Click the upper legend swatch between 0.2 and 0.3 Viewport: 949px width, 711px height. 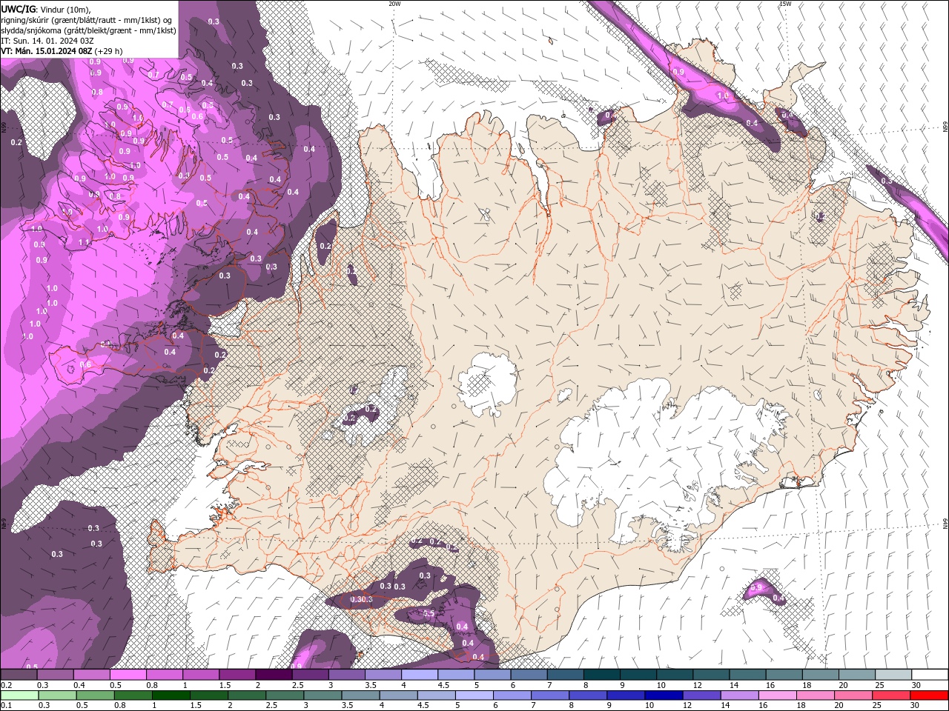click(x=19, y=675)
